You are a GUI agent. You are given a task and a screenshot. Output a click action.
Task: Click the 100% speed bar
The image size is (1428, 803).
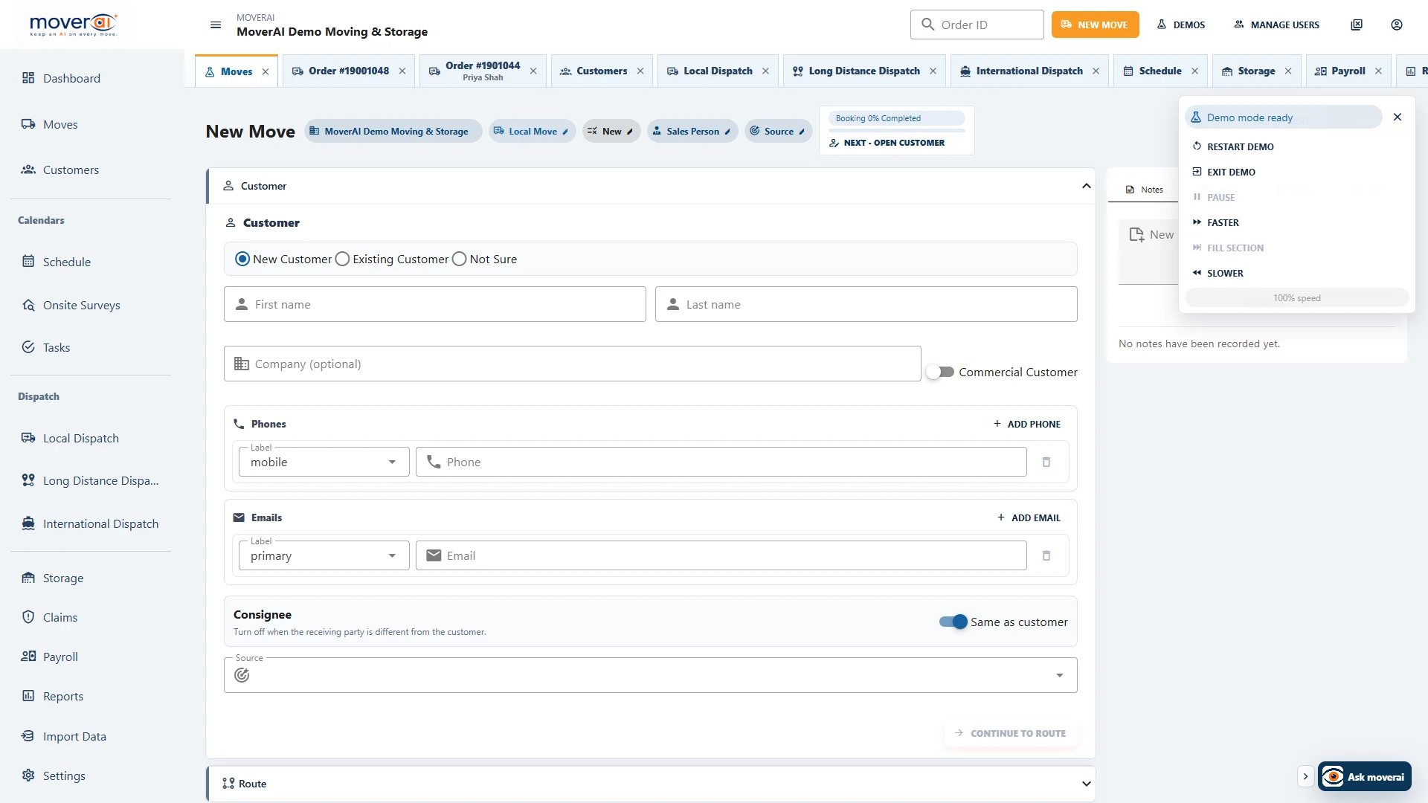point(1296,298)
